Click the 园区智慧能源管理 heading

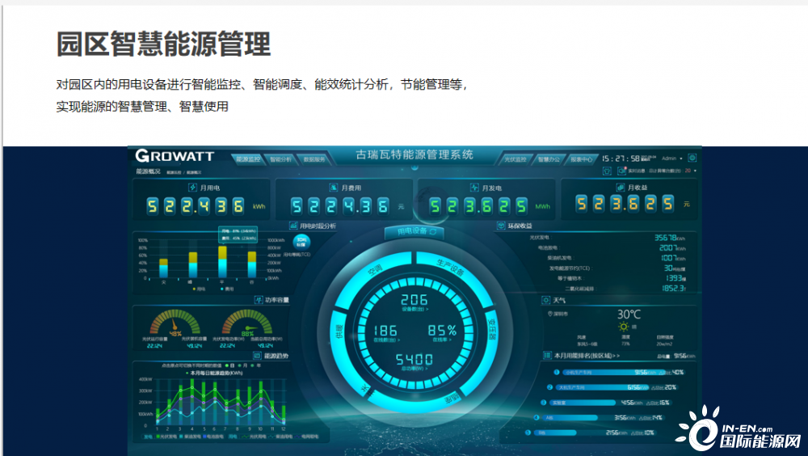(163, 44)
